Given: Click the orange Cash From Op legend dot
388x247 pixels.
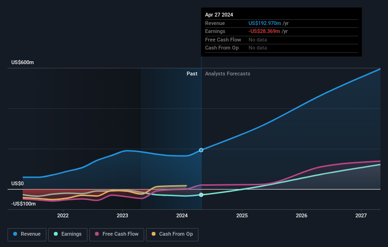Looking at the screenshot, I should coord(154,234).
